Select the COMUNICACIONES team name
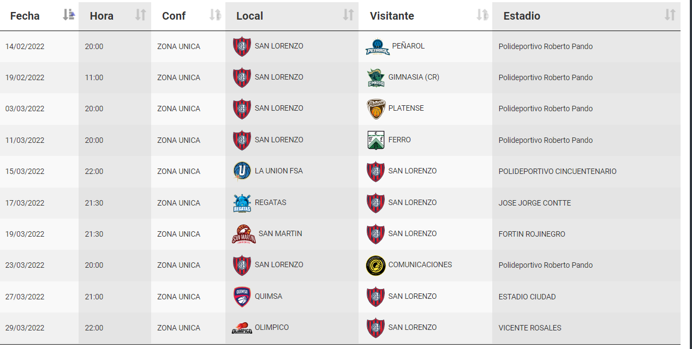The image size is (692, 349). click(x=420, y=265)
